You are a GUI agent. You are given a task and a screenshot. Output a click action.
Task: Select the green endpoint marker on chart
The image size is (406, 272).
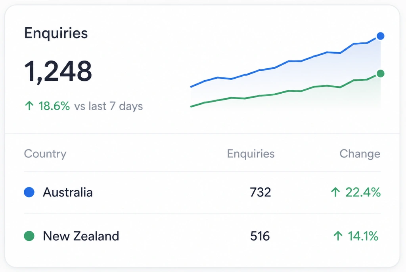[380, 74]
